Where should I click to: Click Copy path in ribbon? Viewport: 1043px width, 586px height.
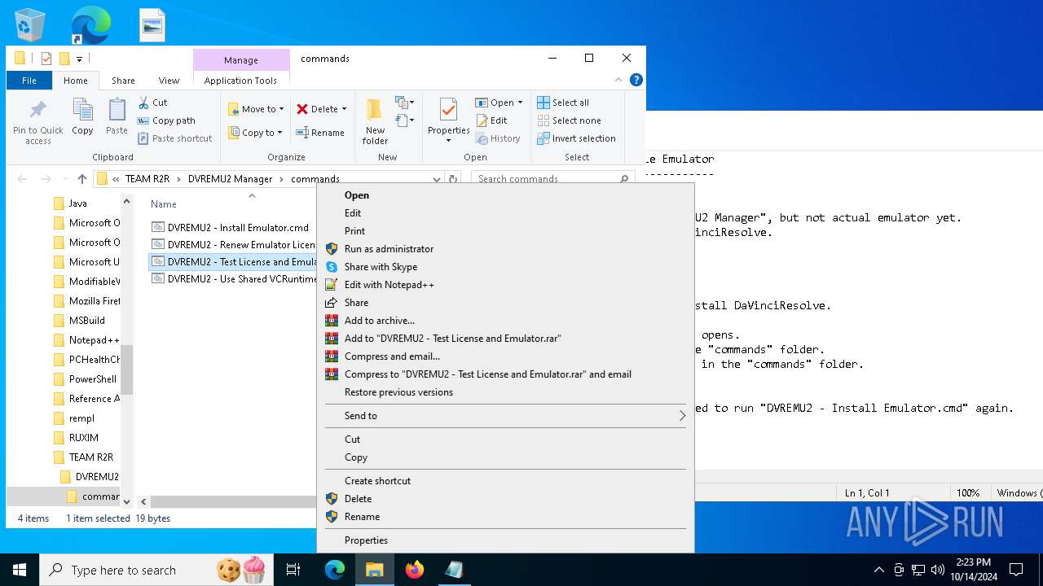(166, 120)
